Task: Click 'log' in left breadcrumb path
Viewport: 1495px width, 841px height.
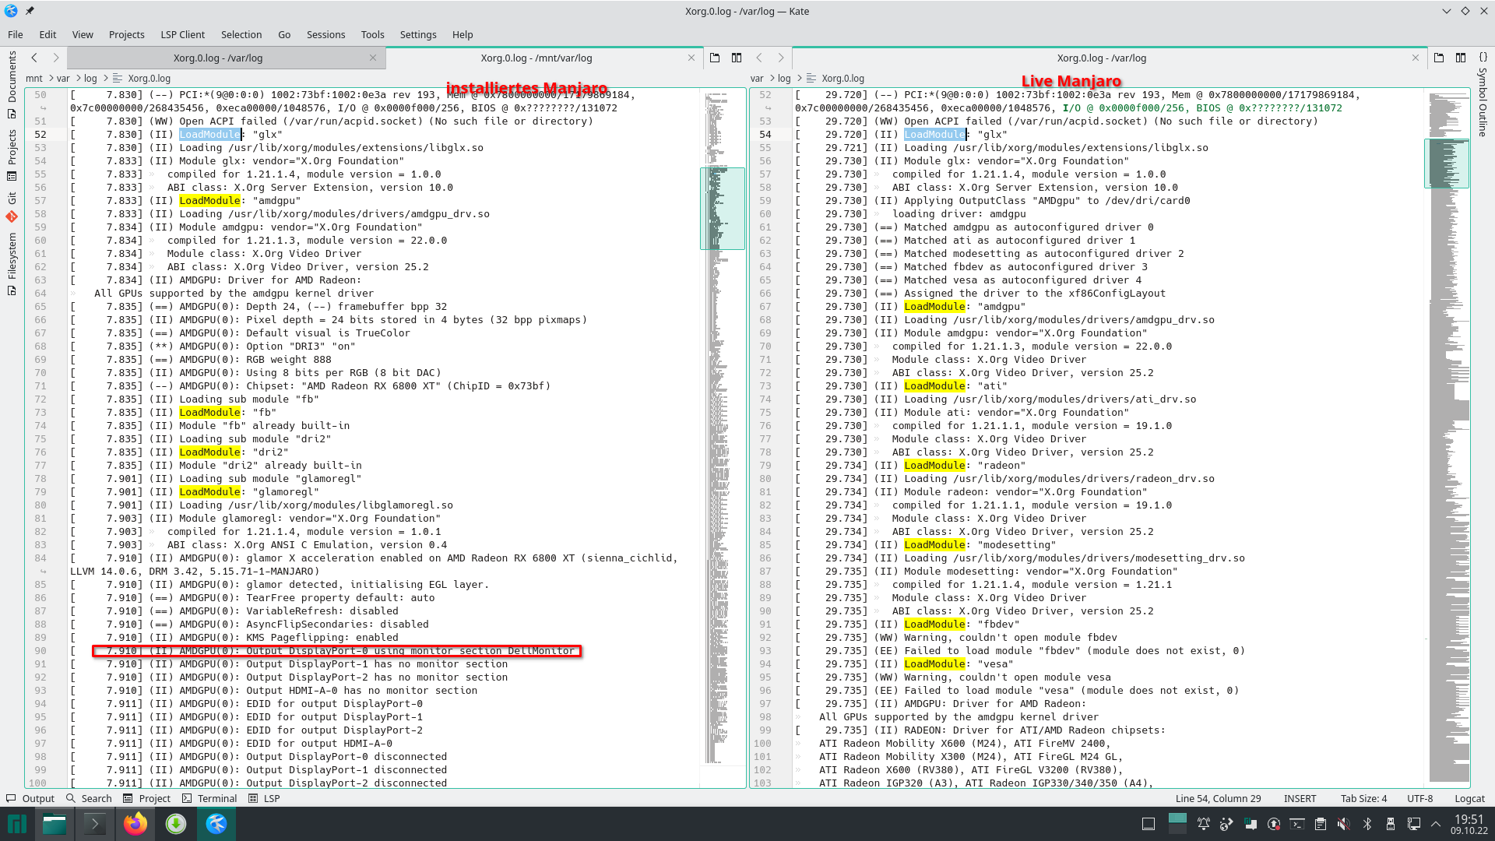Action: click(x=90, y=78)
